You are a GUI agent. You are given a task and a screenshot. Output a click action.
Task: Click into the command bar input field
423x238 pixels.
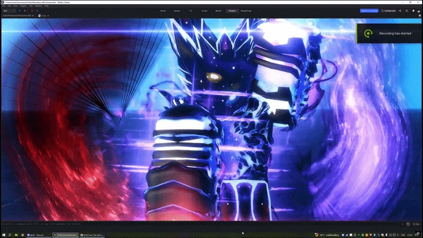[x=200, y=224]
